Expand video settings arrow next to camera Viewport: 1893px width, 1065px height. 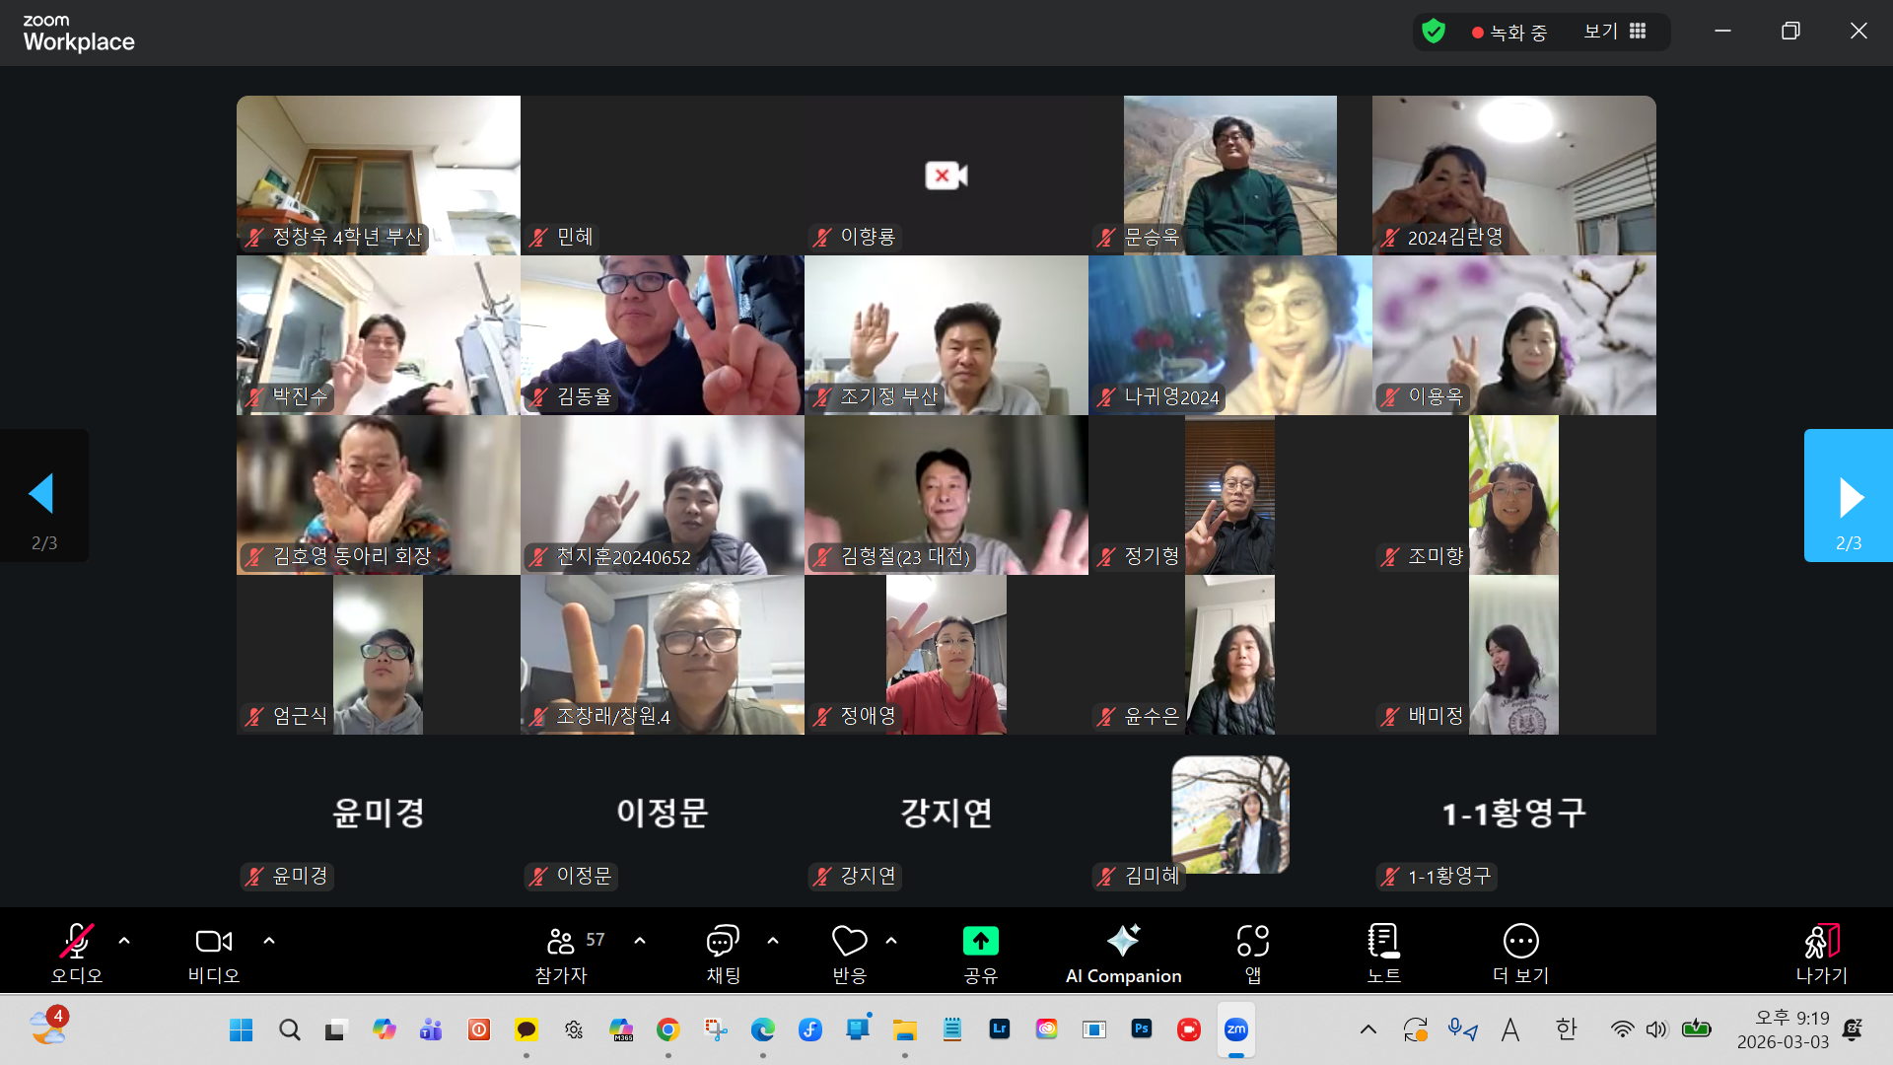point(269,941)
